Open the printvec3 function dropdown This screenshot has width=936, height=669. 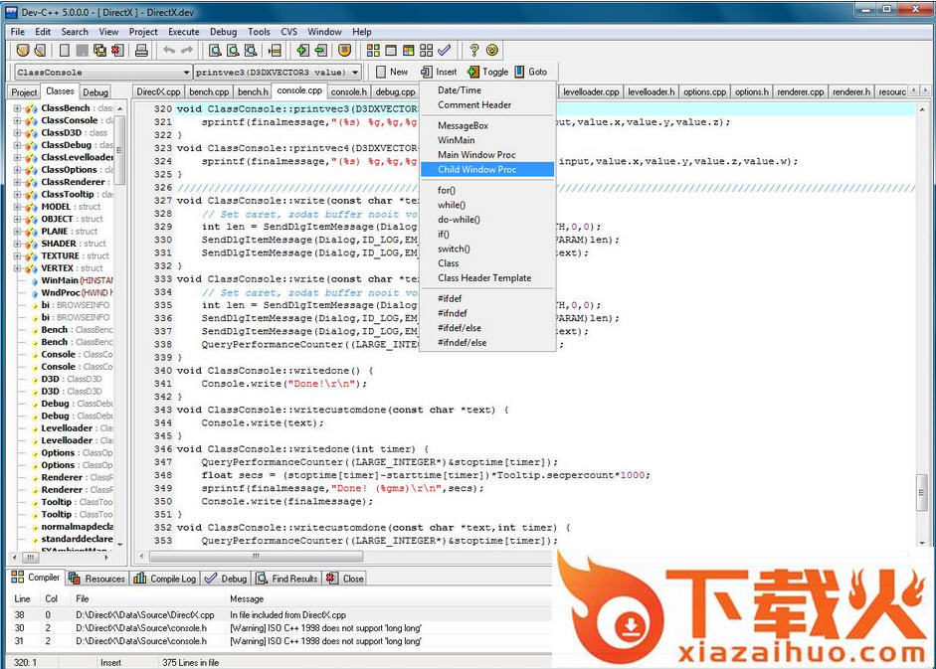pos(355,73)
